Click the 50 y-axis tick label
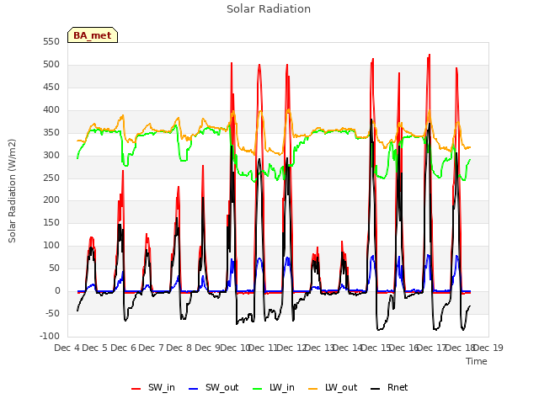The image size is (539, 404). point(54,268)
